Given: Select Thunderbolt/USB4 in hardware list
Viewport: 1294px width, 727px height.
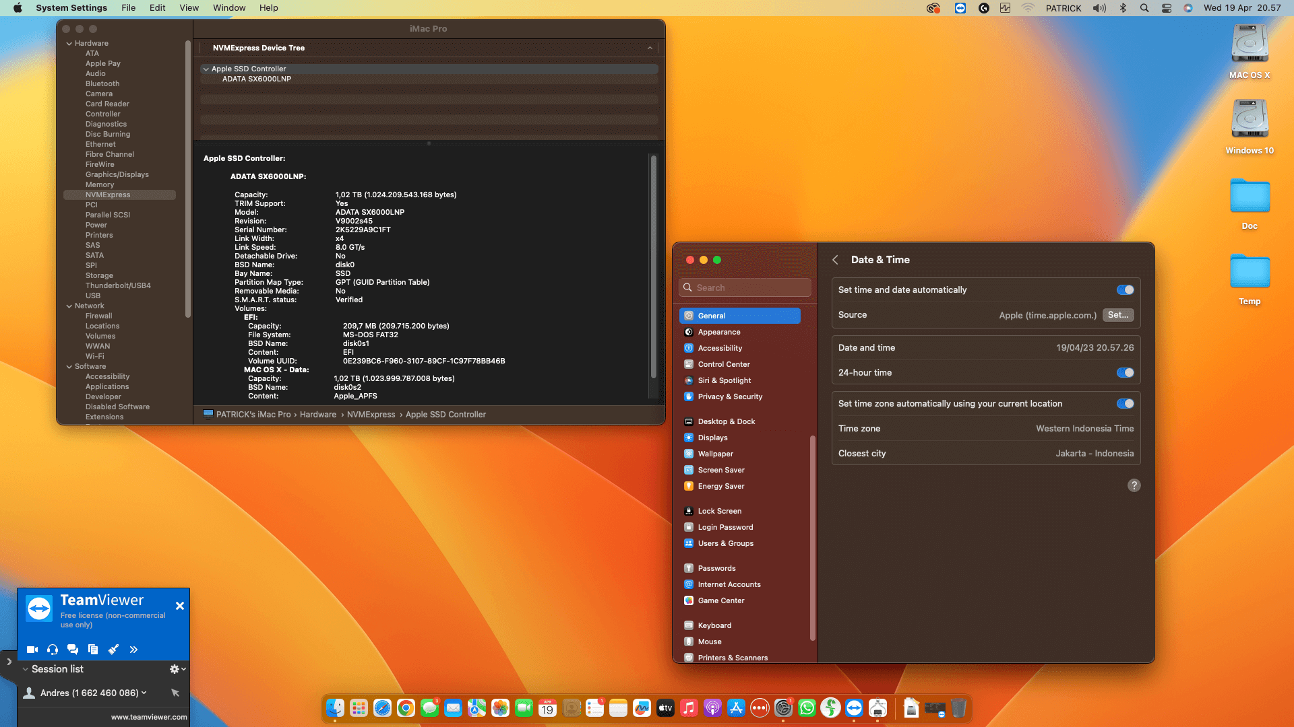Looking at the screenshot, I should 118,285.
